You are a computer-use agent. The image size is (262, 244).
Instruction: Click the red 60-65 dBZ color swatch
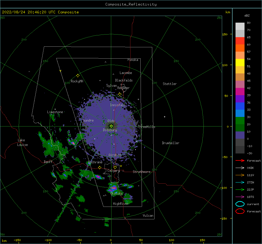point(240,41)
